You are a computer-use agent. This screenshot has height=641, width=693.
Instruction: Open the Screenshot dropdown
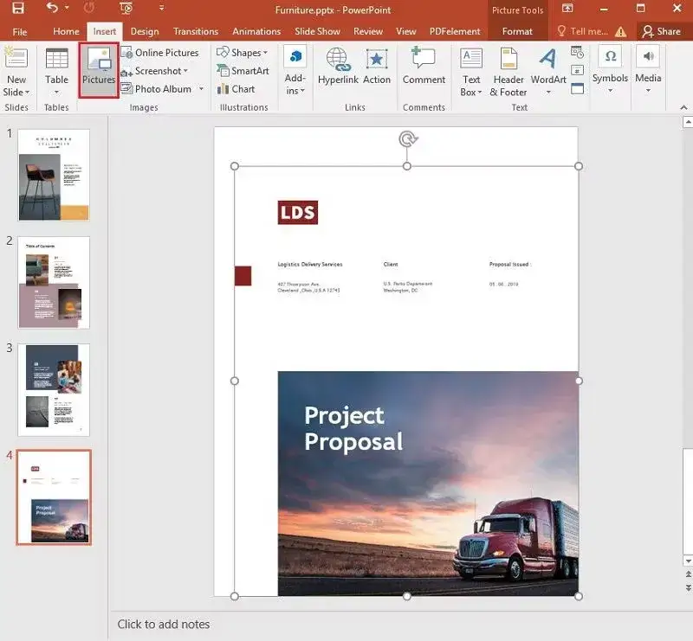coord(155,71)
